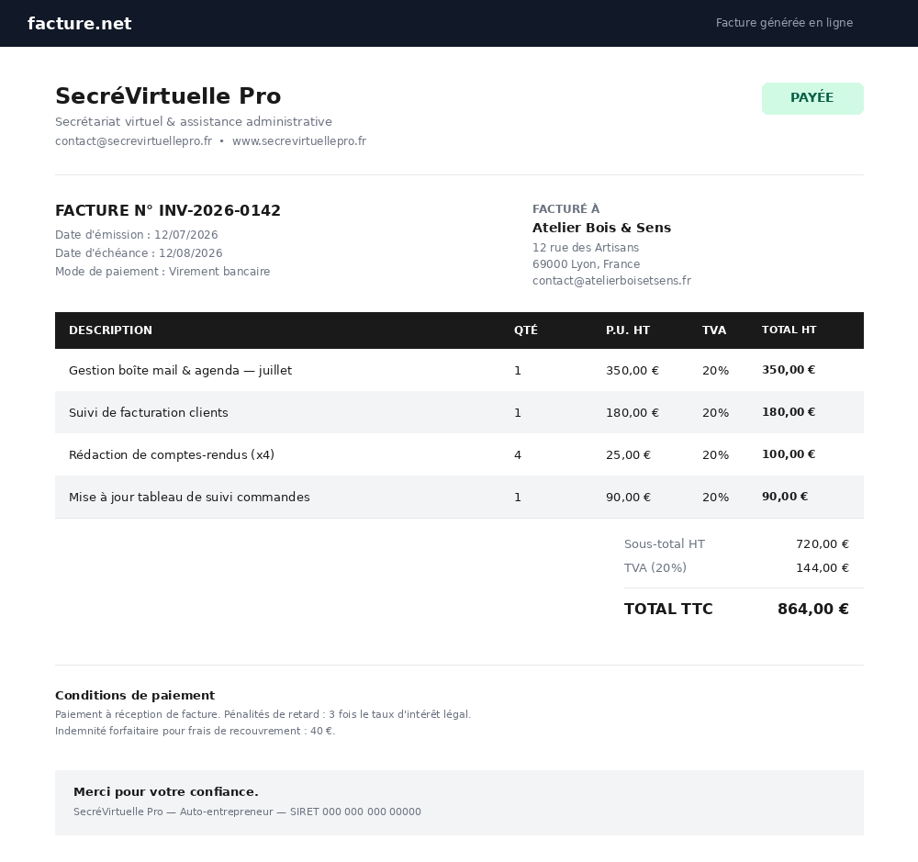Select the Suivi de facturation clients row

[459, 412]
